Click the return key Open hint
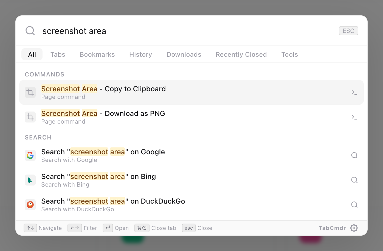 tap(108, 228)
